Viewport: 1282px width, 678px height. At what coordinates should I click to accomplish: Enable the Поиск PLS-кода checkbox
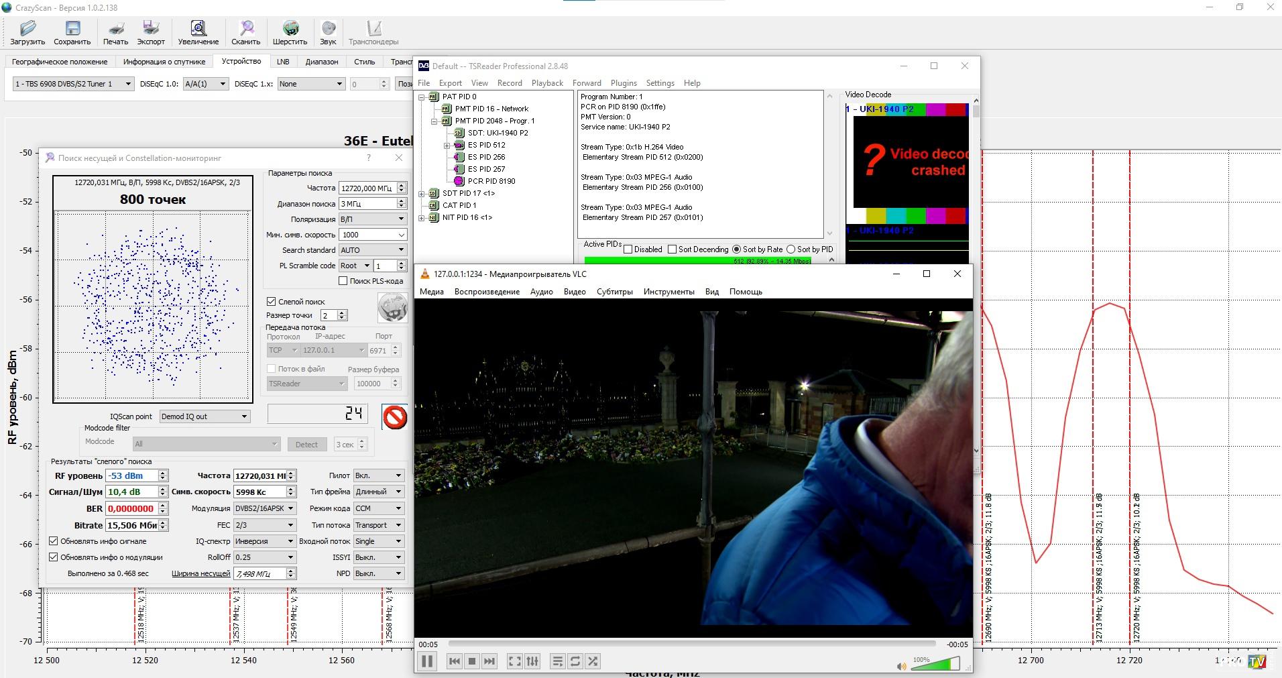pos(343,281)
